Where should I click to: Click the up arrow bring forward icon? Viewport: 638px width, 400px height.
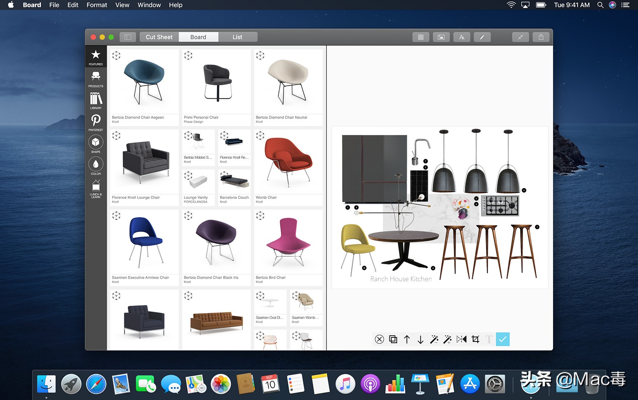tap(407, 339)
